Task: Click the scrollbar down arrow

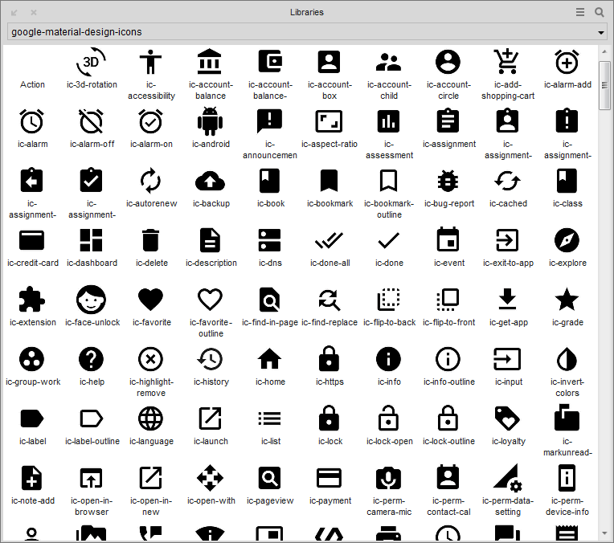Action: pyautogui.click(x=604, y=533)
